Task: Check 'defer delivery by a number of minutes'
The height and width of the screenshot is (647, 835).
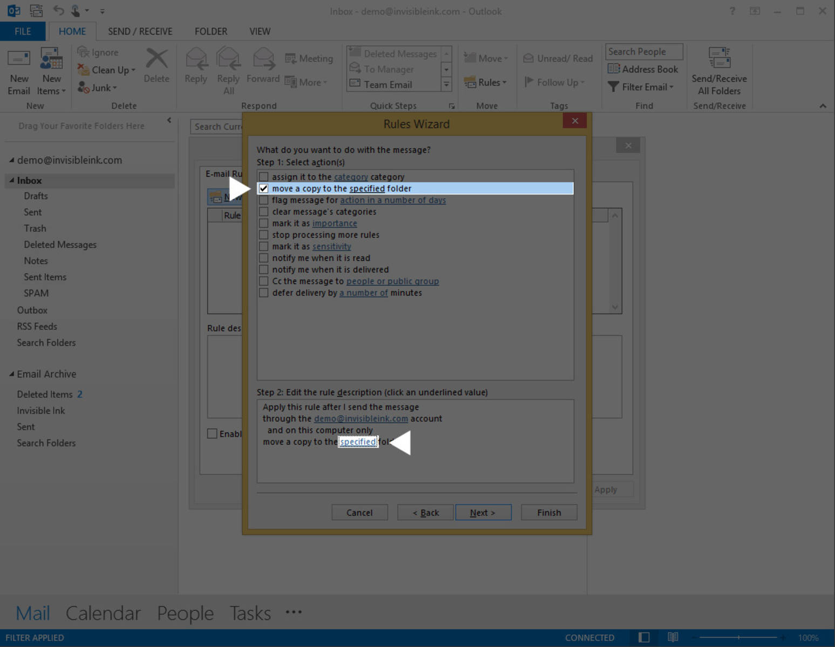Action: (x=263, y=293)
